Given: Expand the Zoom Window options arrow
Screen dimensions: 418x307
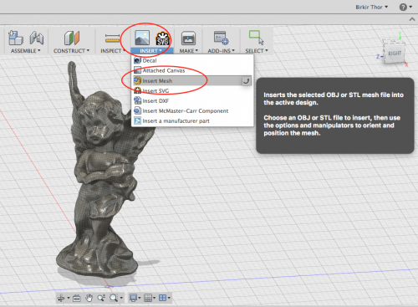Looking at the screenshot, I should point(121,298).
